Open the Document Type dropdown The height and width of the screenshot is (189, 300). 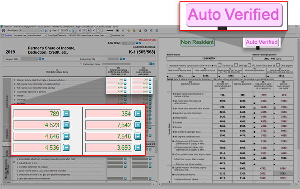37,35
